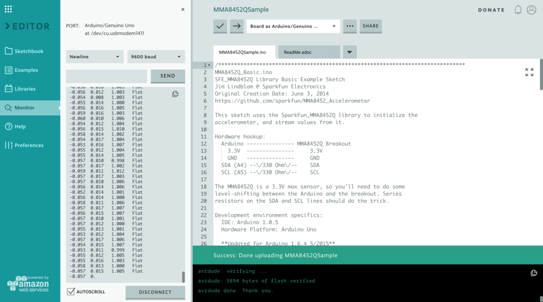The height and width of the screenshot is (302, 543).
Task: Click 'IDE: Arduino 1.0.5' code line
Action: pyautogui.click(x=250, y=222)
